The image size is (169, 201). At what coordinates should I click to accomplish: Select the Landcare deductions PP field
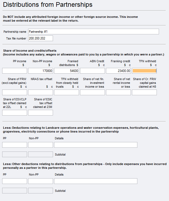(x=15, y=145)
